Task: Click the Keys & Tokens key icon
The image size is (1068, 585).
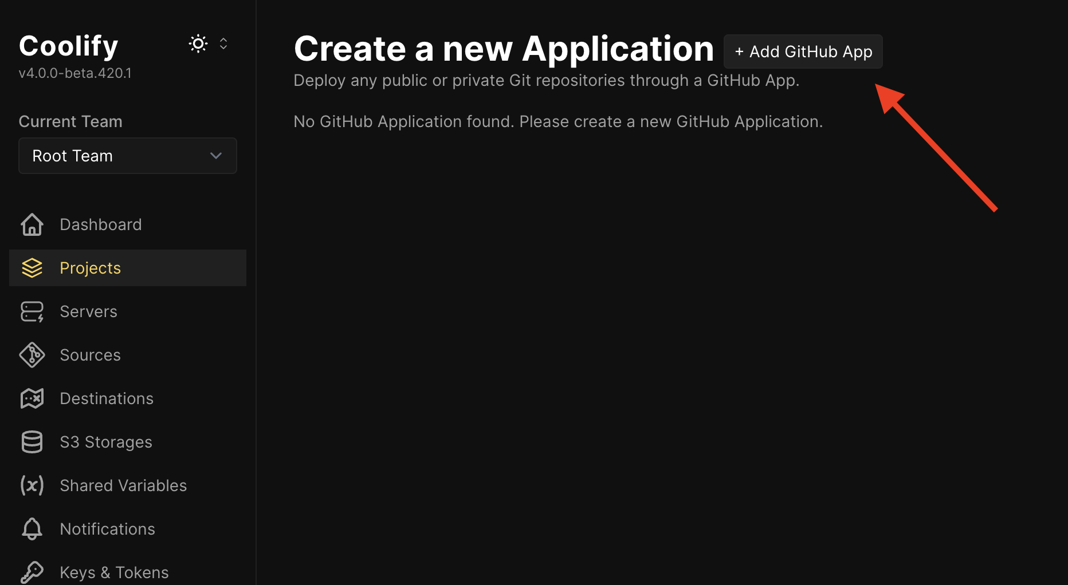Action: click(x=32, y=572)
